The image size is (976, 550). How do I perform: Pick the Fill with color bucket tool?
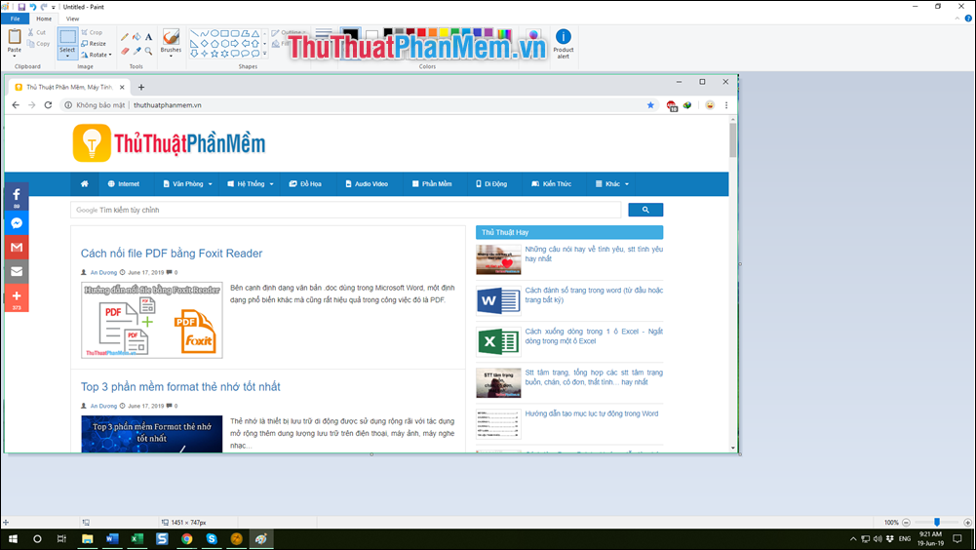tap(136, 37)
